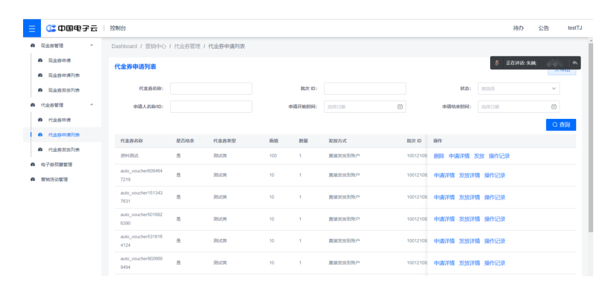The height and width of the screenshot is (289, 606).
Task: Collapse the 代金券管理 menu group
Action: coord(92,105)
